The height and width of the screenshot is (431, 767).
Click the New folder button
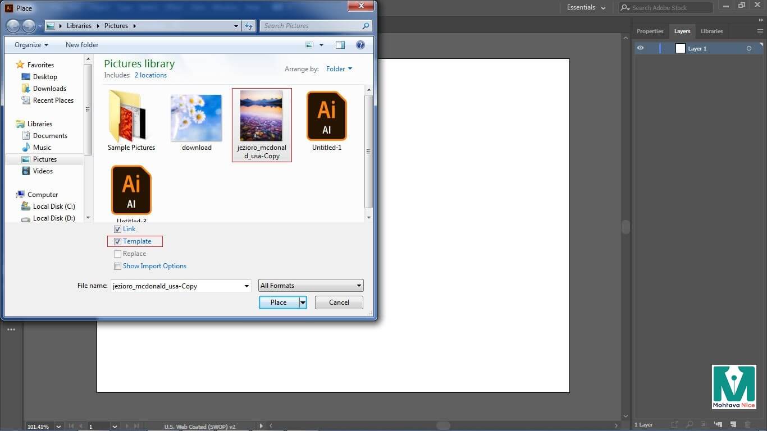click(x=82, y=45)
